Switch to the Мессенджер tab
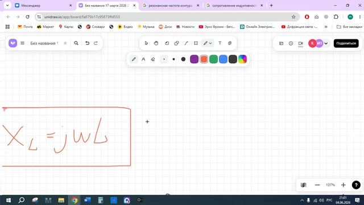This screenshot has width=364, height=205. point(43,6)
